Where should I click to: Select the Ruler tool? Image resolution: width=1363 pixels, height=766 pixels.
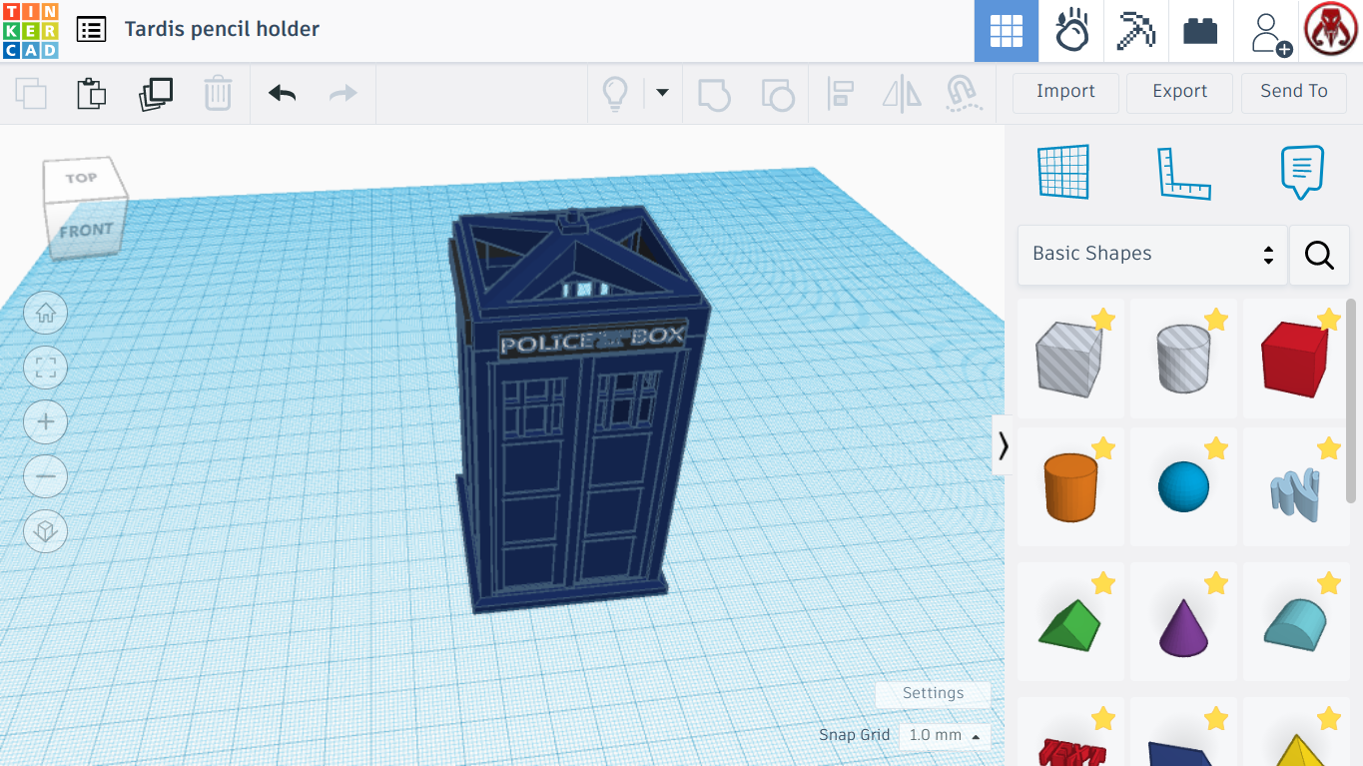[1183, 173]
